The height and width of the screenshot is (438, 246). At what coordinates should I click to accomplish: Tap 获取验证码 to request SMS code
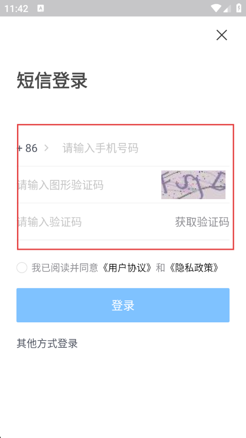pyautogui.click(x=202, y=222)
